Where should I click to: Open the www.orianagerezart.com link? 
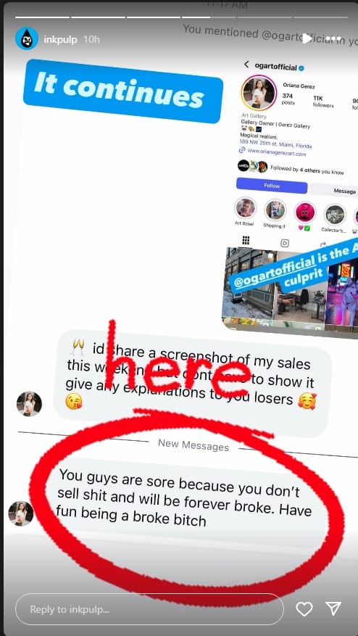276,153
